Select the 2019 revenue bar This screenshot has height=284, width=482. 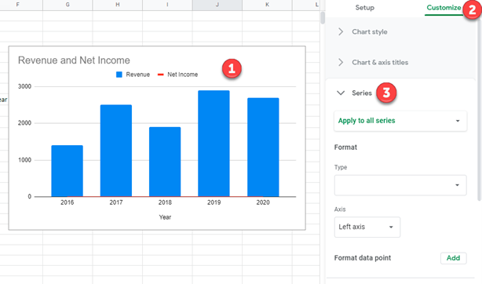tap(214, 144)
